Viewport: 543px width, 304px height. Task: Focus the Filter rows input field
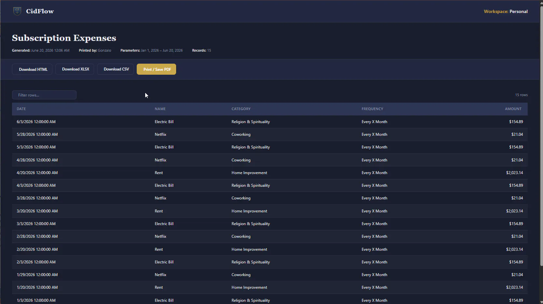pyautogui.click(x=44, y=95)
